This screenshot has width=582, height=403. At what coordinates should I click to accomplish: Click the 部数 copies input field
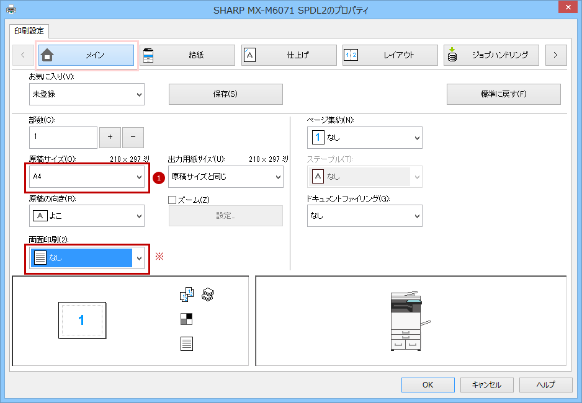pyautogui.click(x=63, y=137)
